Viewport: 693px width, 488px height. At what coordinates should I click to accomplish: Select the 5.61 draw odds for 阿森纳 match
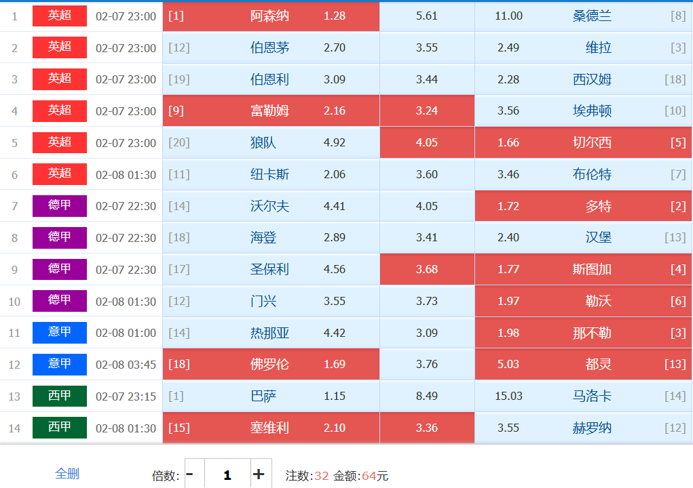[x=427, y=16]
